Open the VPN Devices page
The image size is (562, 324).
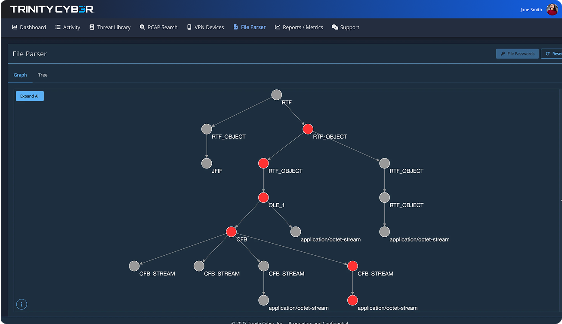[205, 27]
